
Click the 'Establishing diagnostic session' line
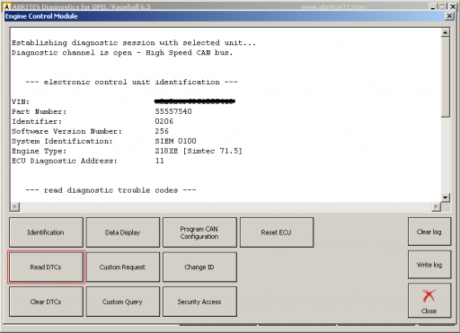[x=134, y=43]
